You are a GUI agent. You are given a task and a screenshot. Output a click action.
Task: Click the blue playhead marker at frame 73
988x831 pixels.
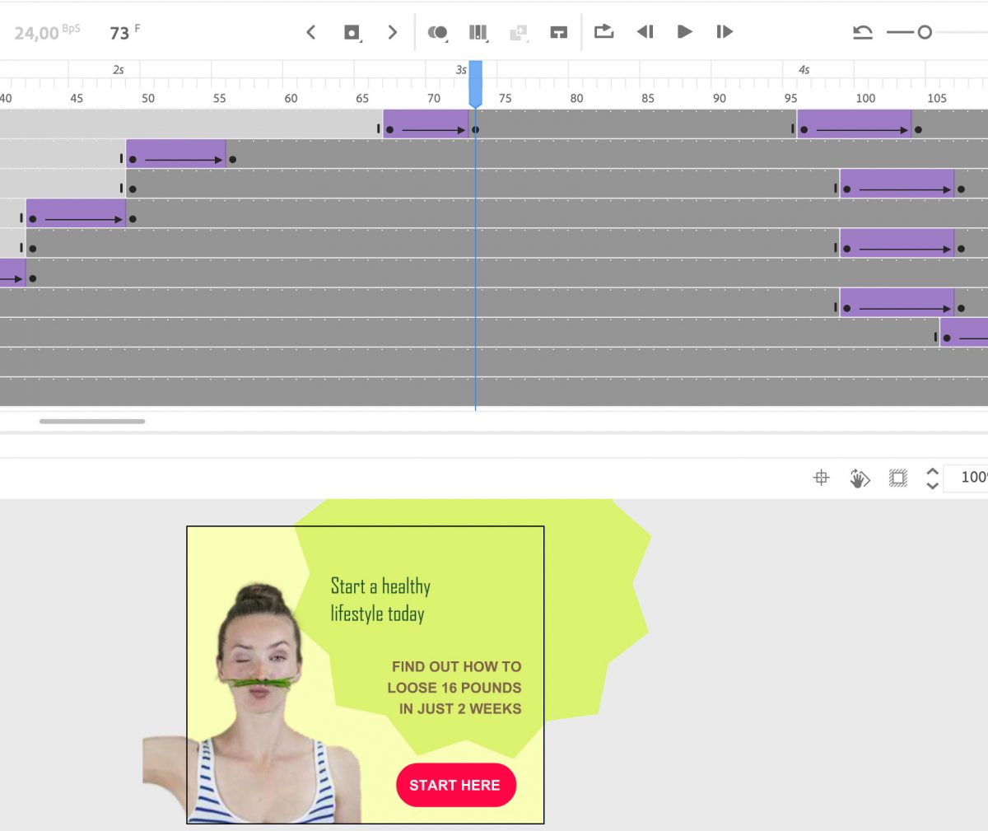tap(475, 83)
